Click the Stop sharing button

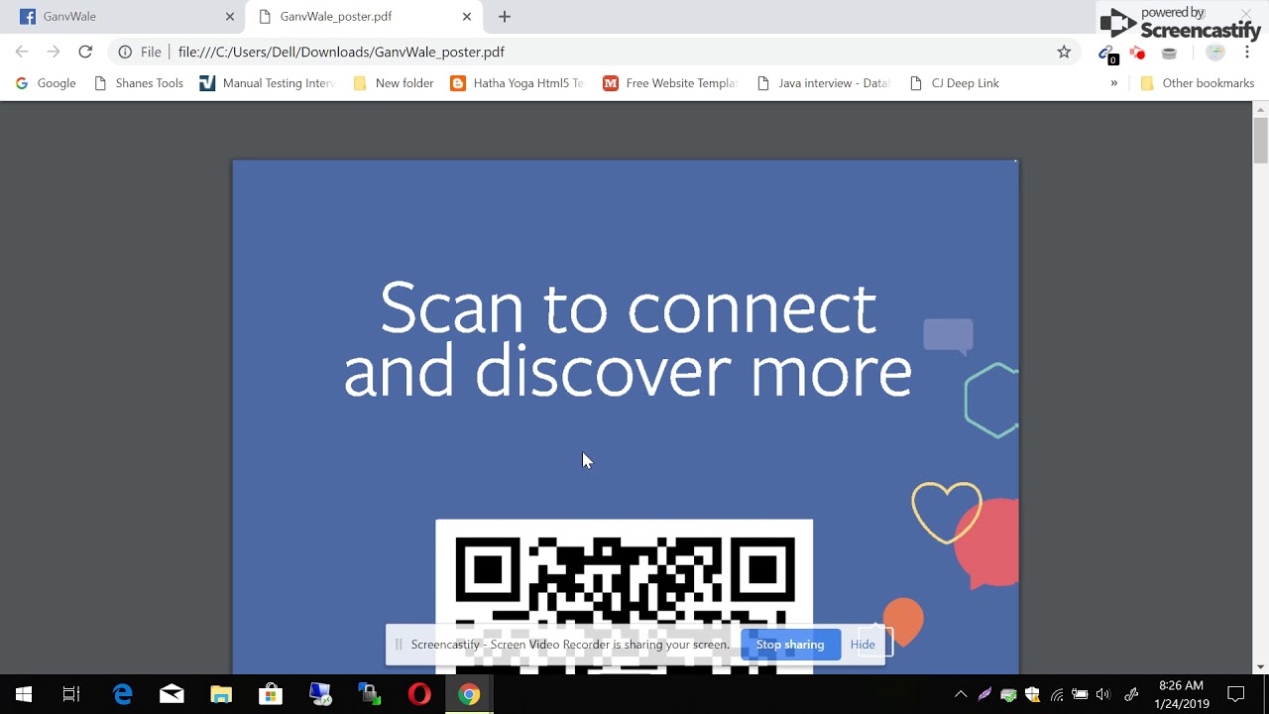point(790,645)
